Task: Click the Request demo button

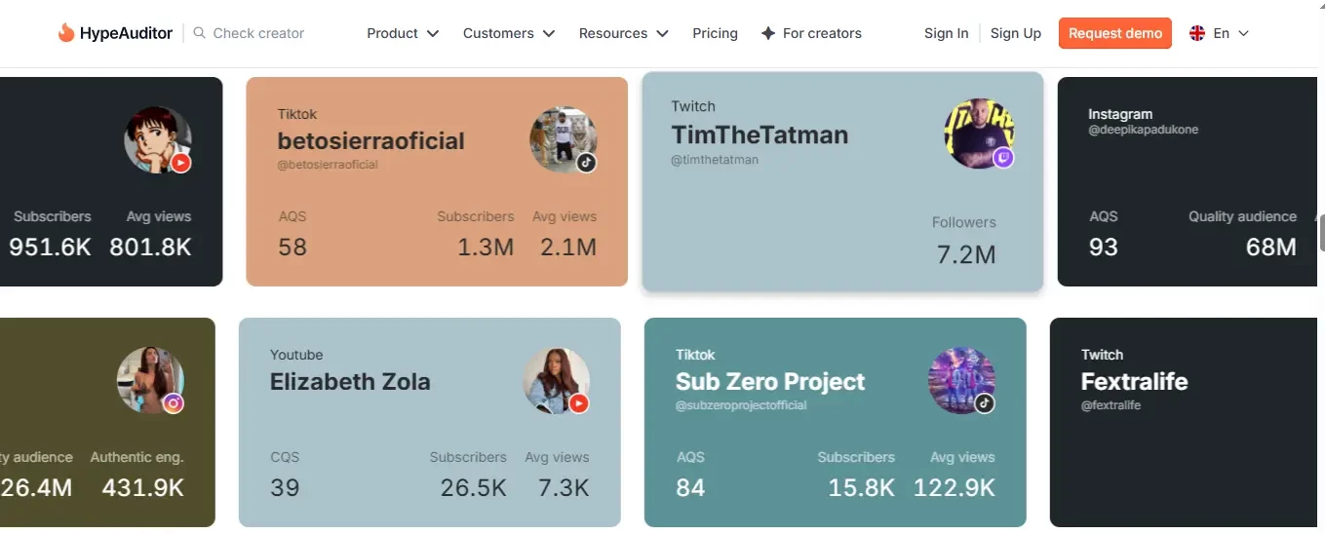Action: [x=1115, y=33]
